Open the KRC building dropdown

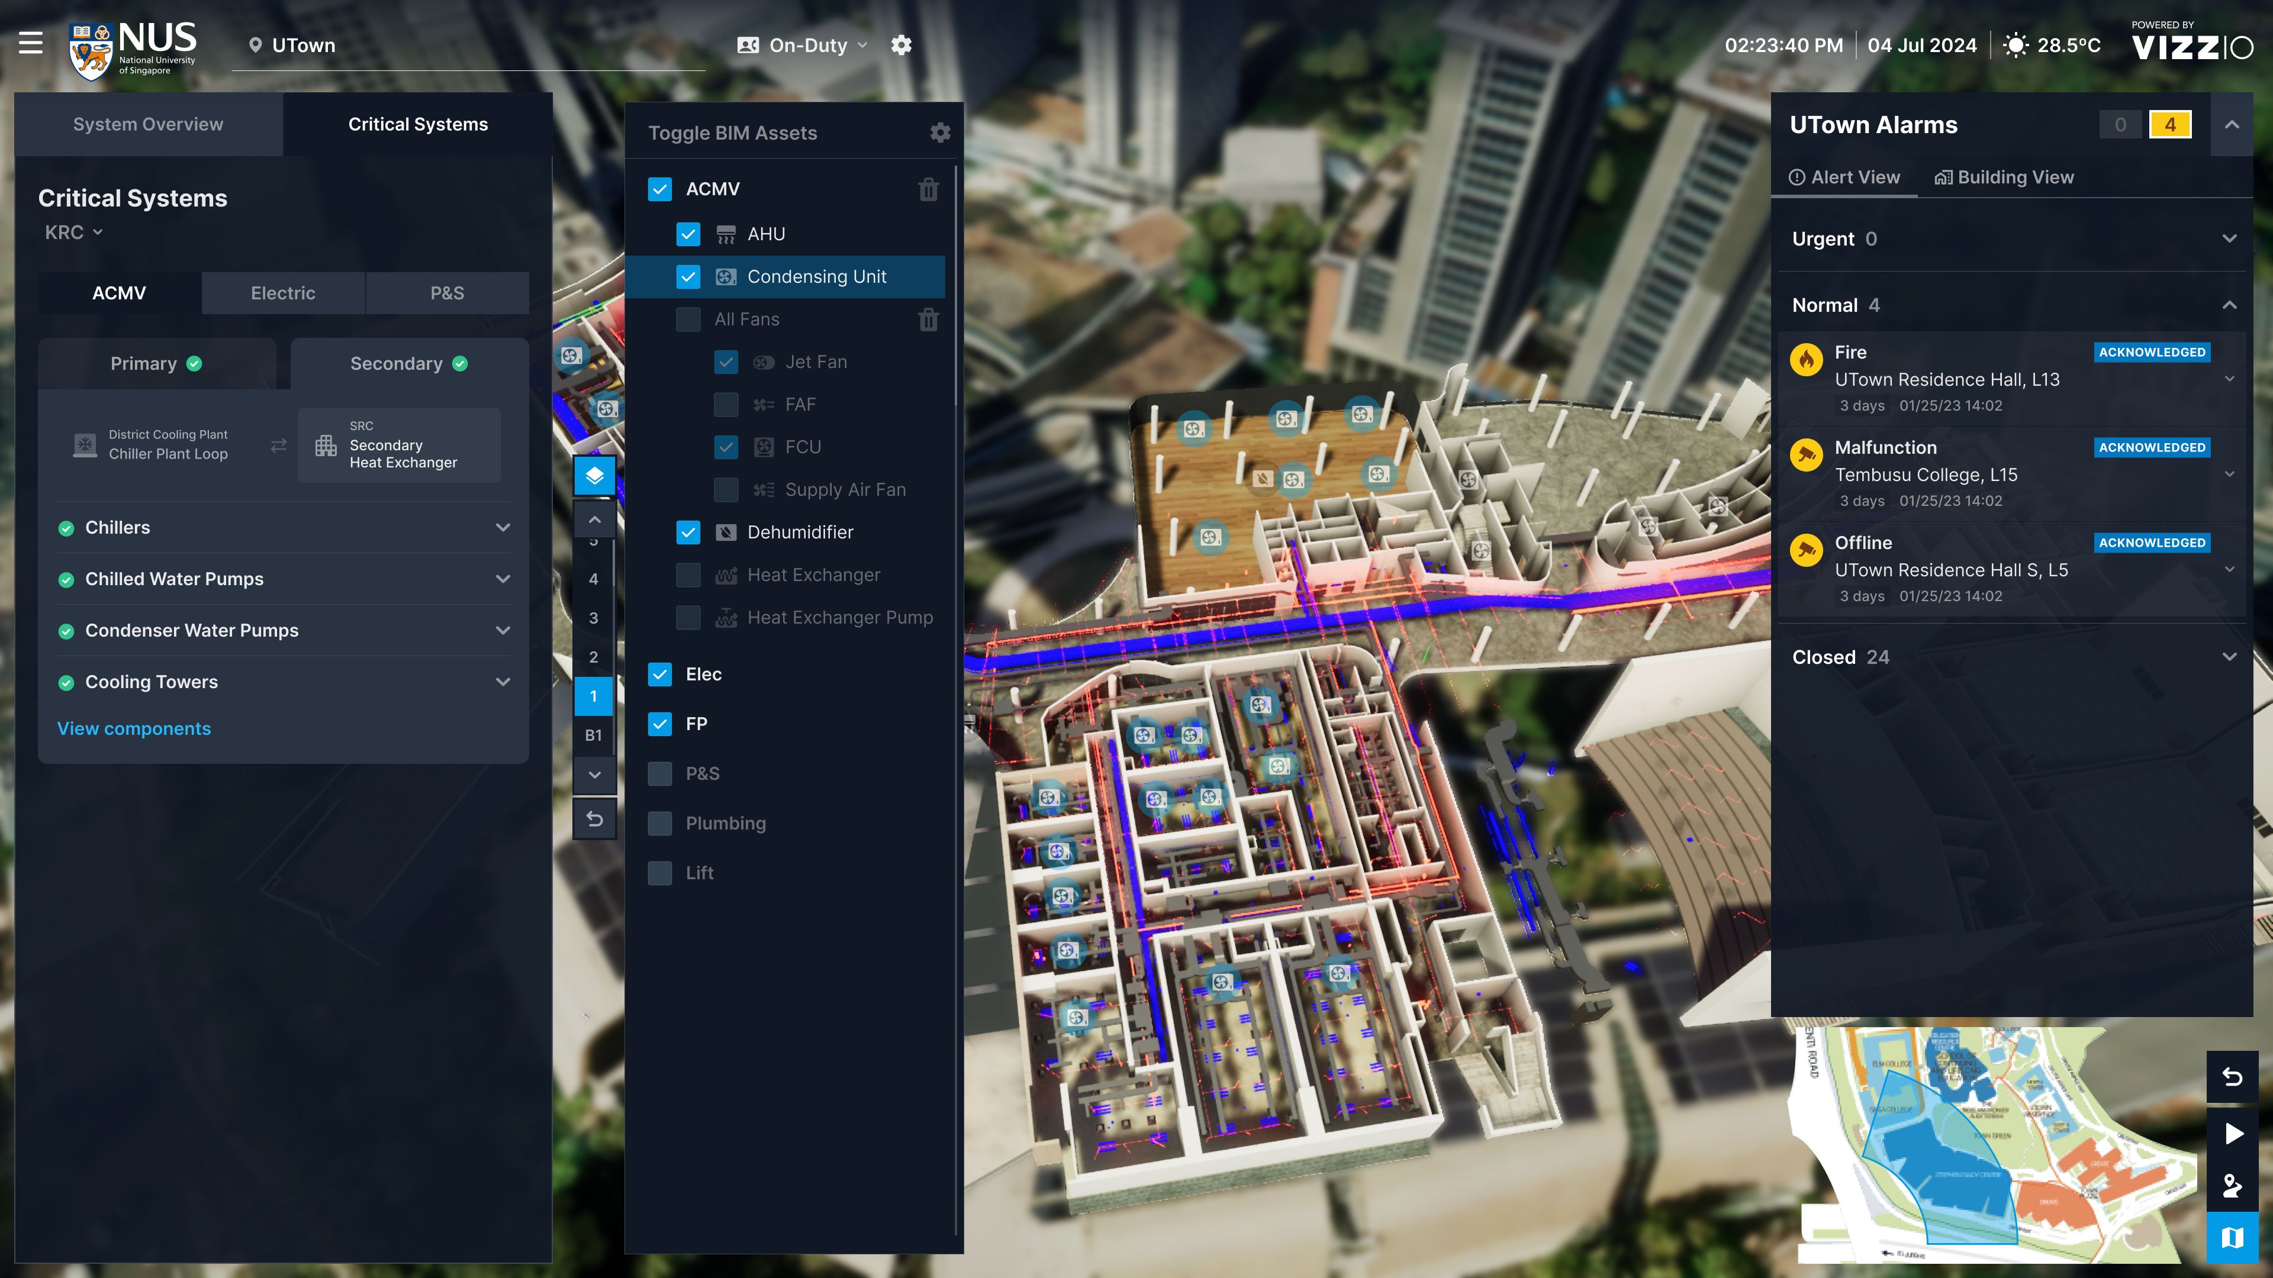[74, 232]
